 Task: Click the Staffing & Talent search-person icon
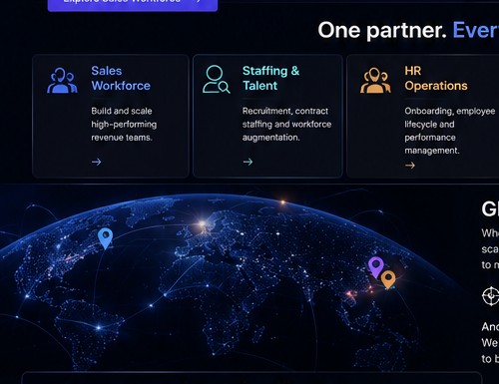[x=216, y=79]
